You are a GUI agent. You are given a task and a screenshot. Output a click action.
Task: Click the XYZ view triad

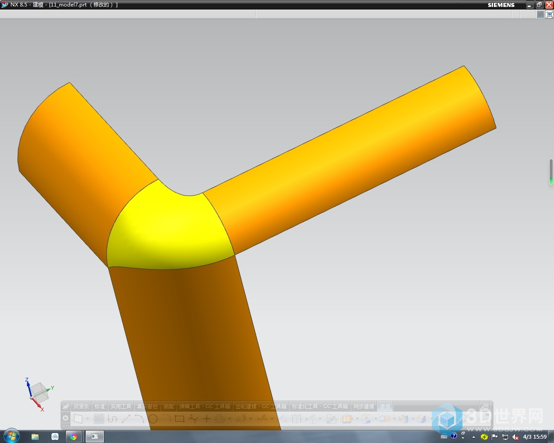click(x=39, y=394)
